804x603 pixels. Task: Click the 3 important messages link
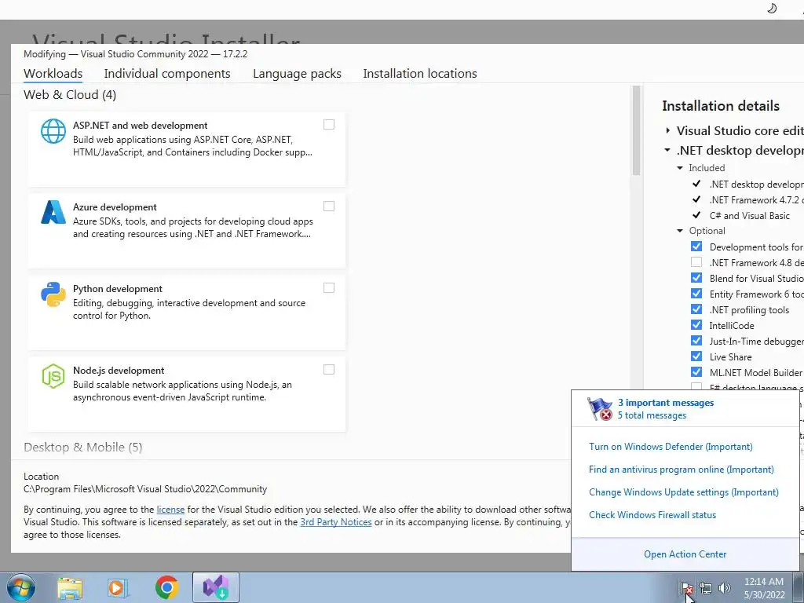pyautogui.click(x=666, y=403)
